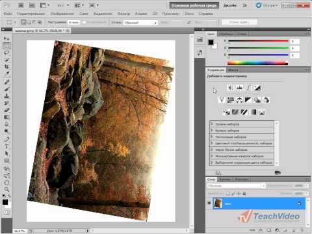Screen dimensions: 312x234
Task: Add a Black & White adjustment
Action: click(248, 100)
